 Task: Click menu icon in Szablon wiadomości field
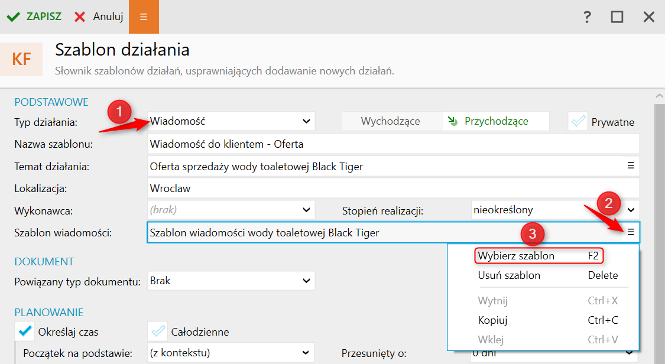[x=631, y=232]
